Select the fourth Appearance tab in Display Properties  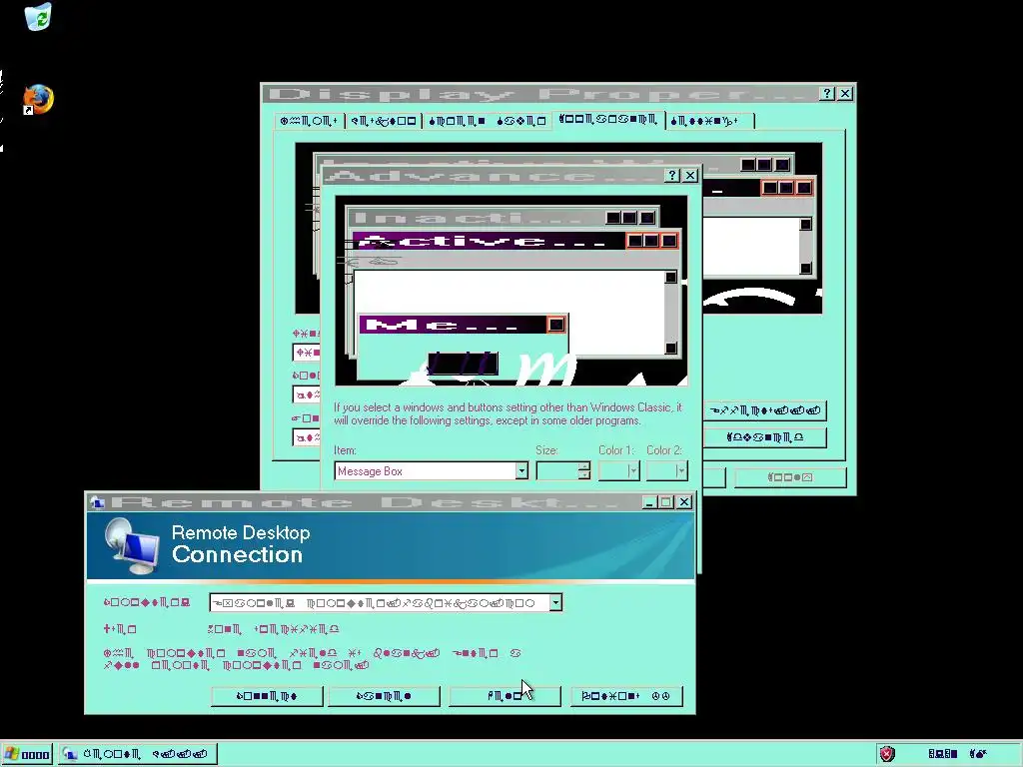tap(608, 120)
